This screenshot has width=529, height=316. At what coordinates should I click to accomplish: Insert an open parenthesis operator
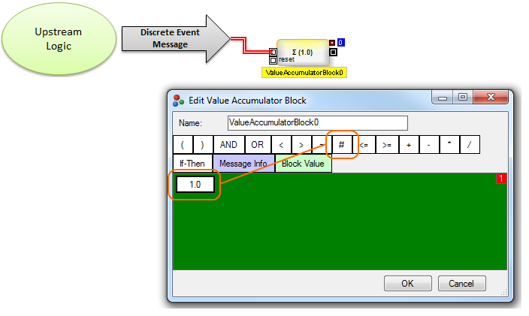183,145
